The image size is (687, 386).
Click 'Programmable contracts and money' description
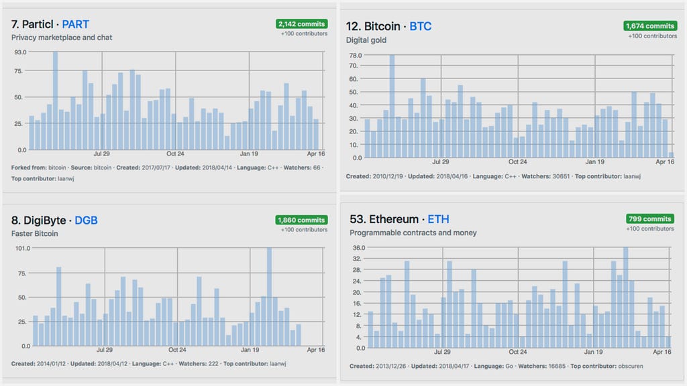[x=413, y=233]
